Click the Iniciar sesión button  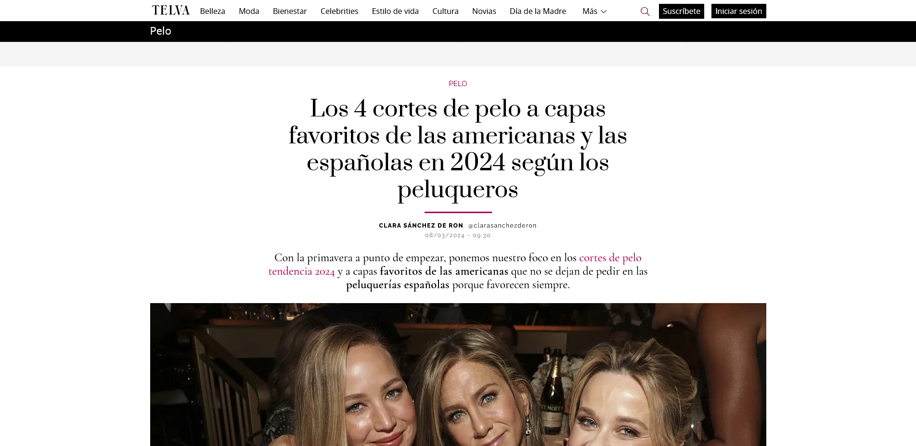(738, 11)
